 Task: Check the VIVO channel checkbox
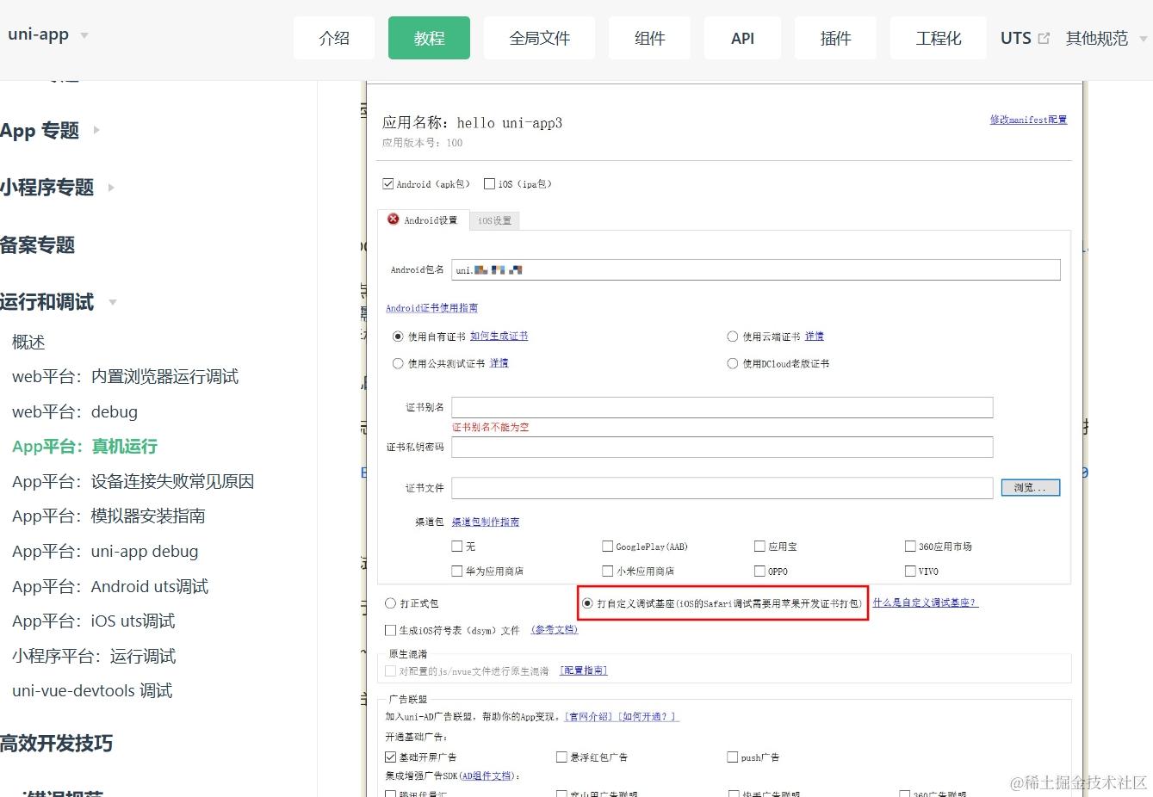(910, 571)
